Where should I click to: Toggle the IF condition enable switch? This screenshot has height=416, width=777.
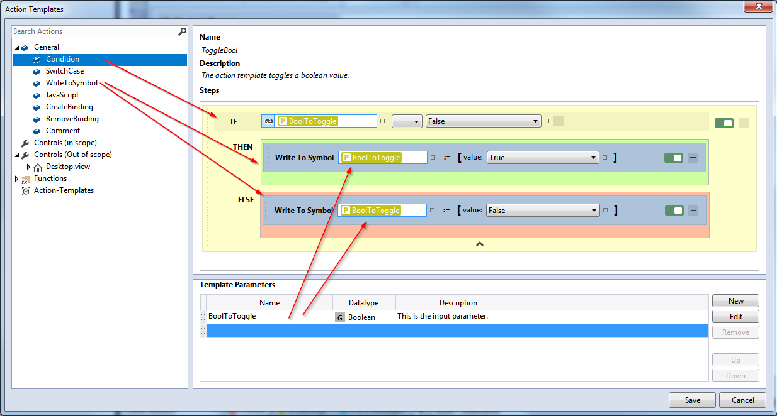724,123
